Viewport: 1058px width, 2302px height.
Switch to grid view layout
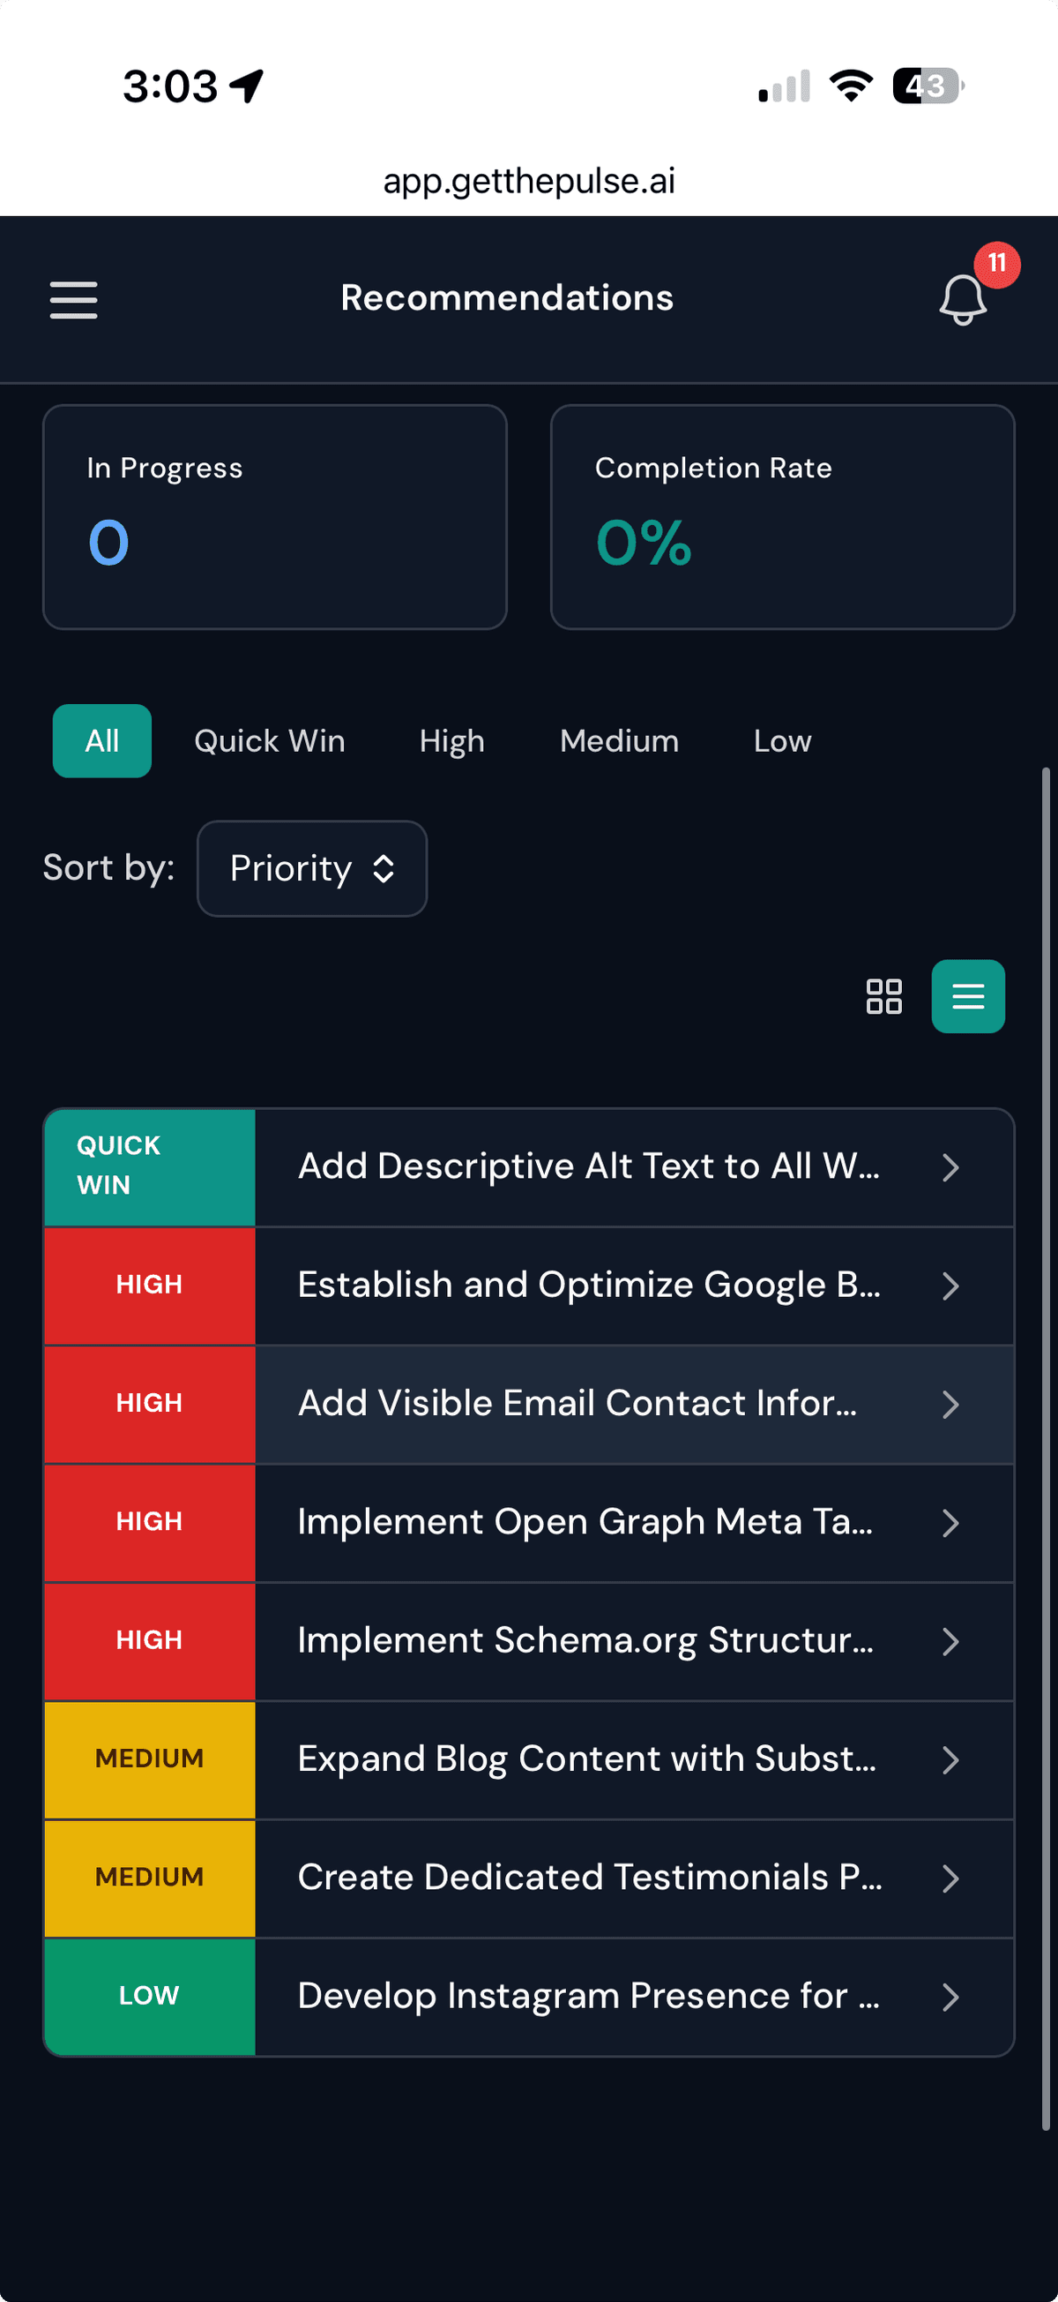884,995
